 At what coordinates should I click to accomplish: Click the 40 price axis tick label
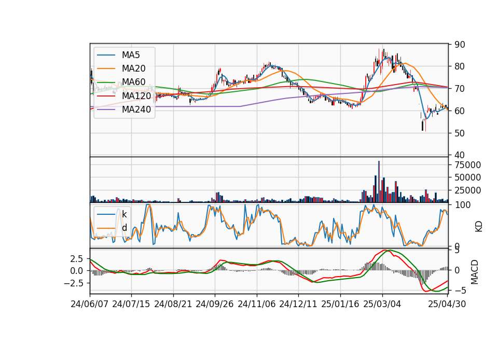pyautogui.click(x=460, y=155)
